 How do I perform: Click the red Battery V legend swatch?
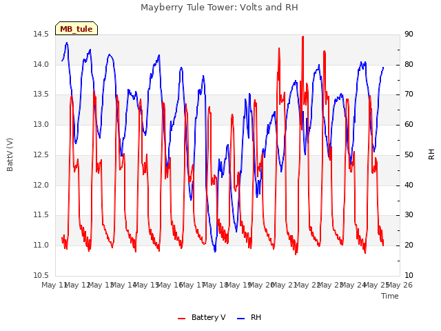[x=182, y=319]
